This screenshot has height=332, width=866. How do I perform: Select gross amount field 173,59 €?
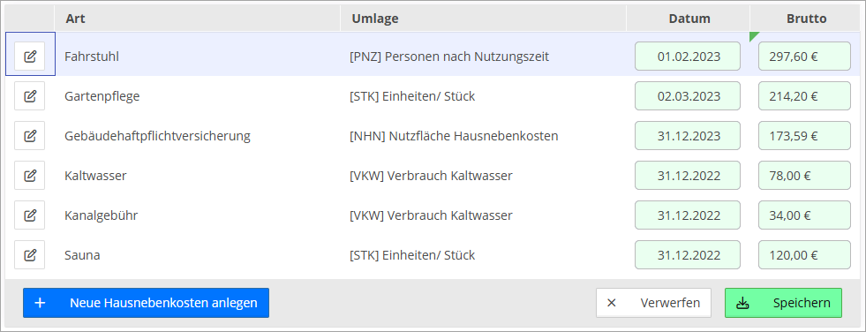click(x=804, y=136)
